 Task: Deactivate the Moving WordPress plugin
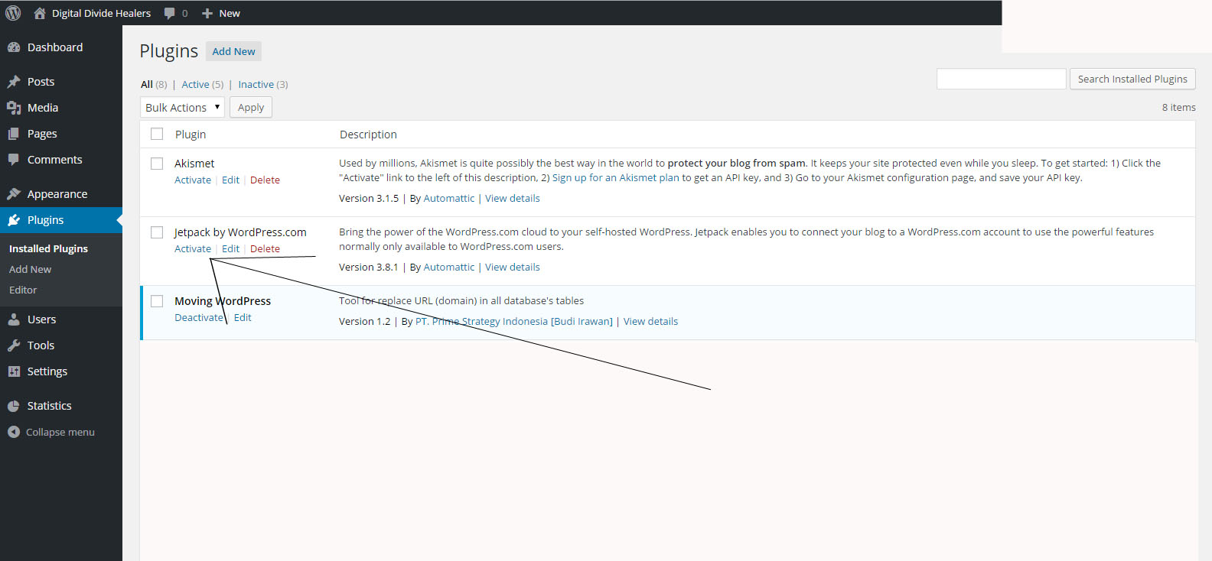pos(199,317)
